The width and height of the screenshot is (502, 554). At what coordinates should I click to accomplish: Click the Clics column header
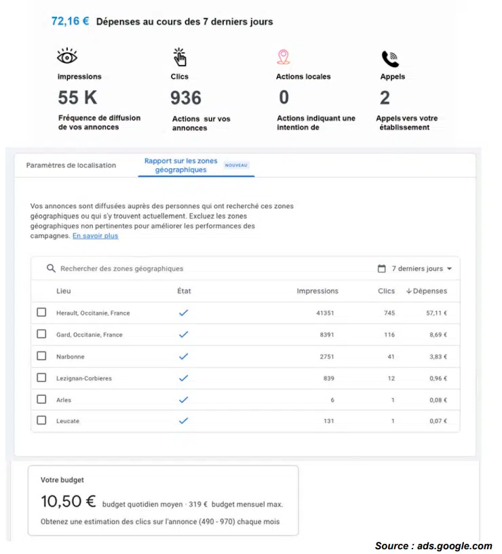386,291
